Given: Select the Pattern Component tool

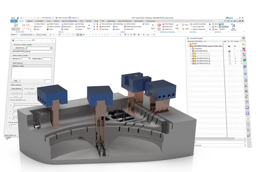Looking at the screenshot, I should [x=198, y=29].
